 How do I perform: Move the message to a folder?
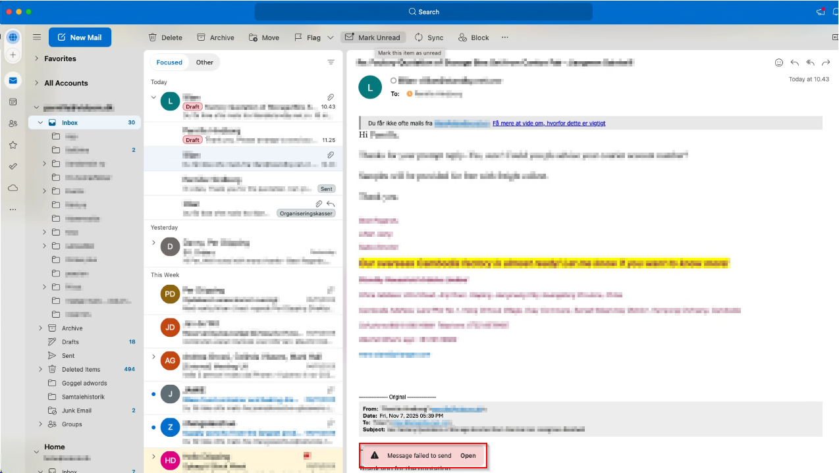coord(263,37)
